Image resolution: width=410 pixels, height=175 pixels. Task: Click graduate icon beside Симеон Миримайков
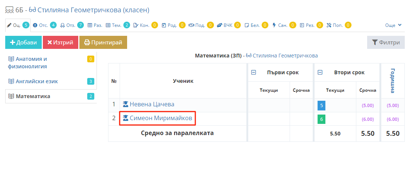[126, 118]
